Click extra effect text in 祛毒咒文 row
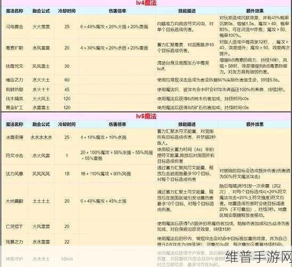Image resolution: width=292 pixels, height=267 pixels. (x=254, y=66)
